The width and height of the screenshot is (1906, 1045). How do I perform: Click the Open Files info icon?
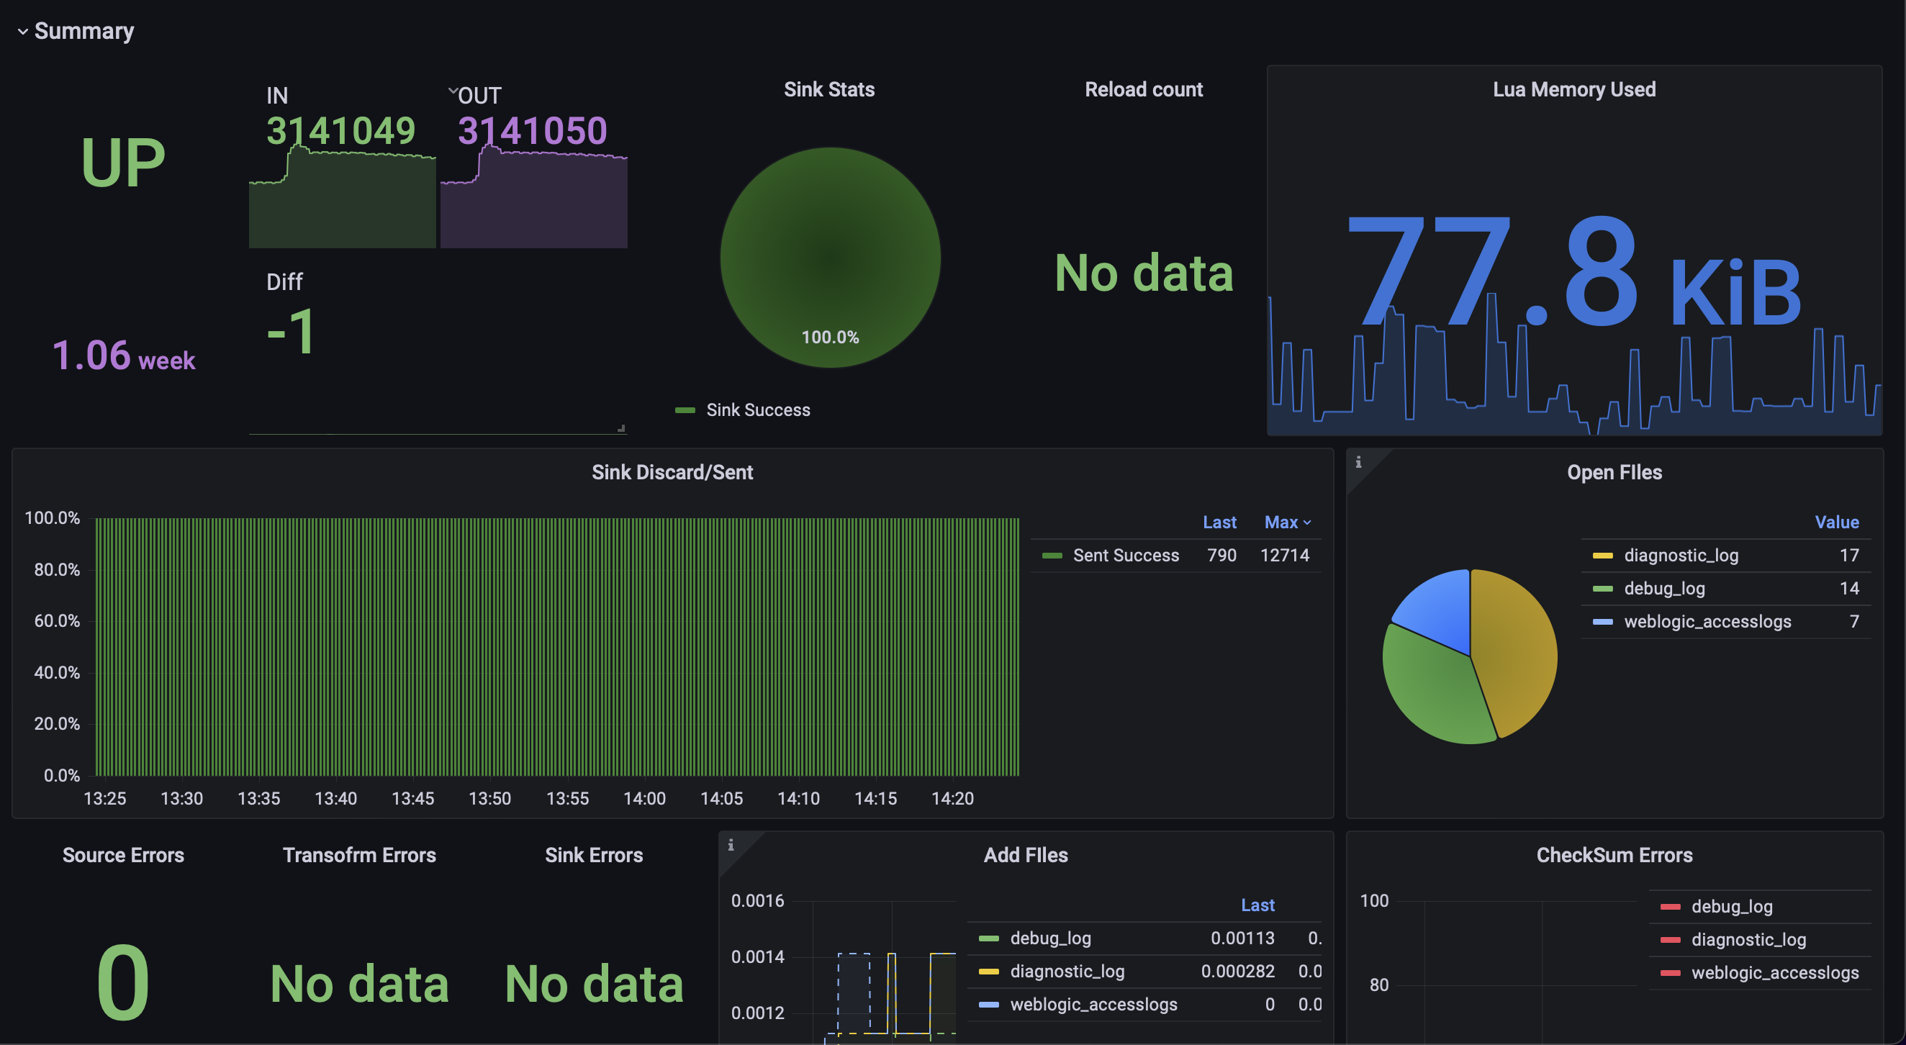[1358, 462]
